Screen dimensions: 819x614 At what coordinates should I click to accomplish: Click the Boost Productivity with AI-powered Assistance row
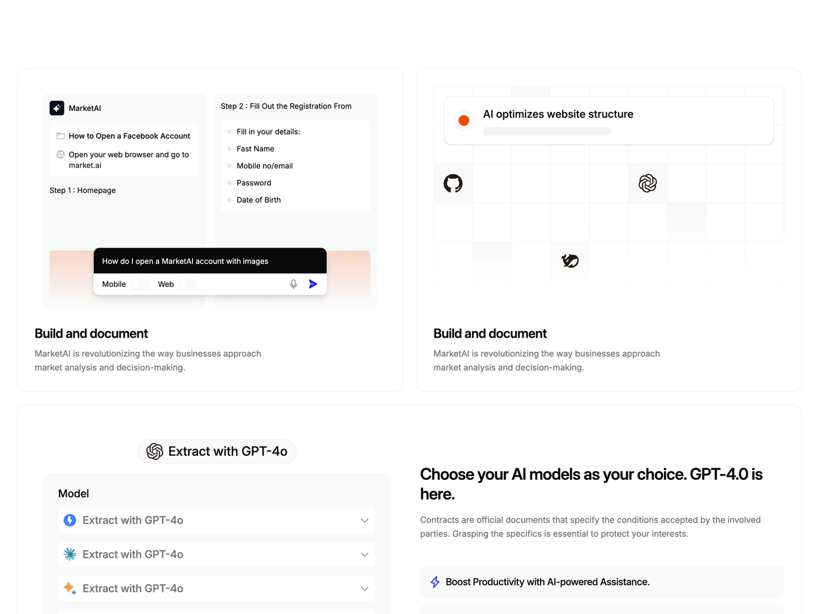602,582
